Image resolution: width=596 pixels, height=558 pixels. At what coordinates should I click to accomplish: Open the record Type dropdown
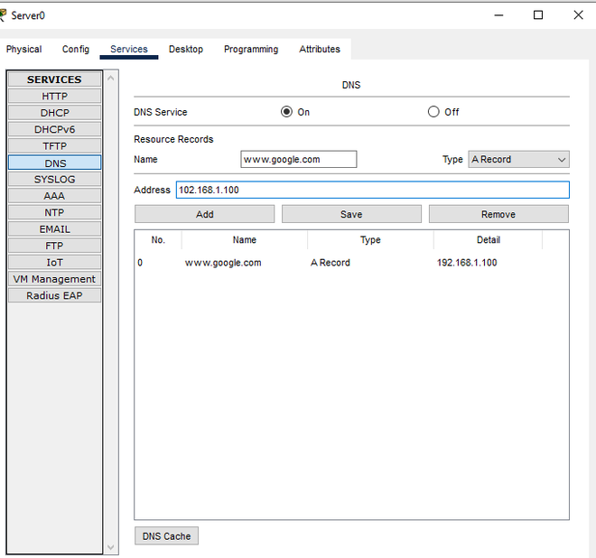[x=518, y=160]
